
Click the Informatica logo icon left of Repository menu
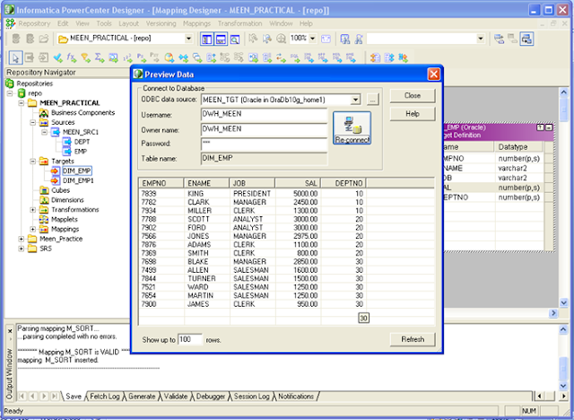(10, 24)
